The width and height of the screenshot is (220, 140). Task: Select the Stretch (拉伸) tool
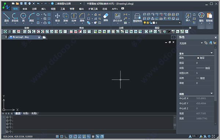pos(74,17)
